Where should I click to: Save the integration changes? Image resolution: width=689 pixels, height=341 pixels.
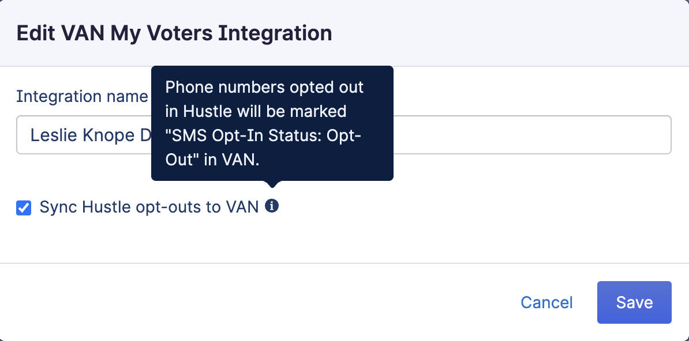tap(634, 302)
